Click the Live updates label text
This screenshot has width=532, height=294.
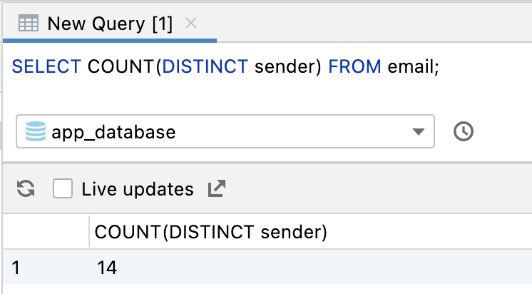[138, 189]
